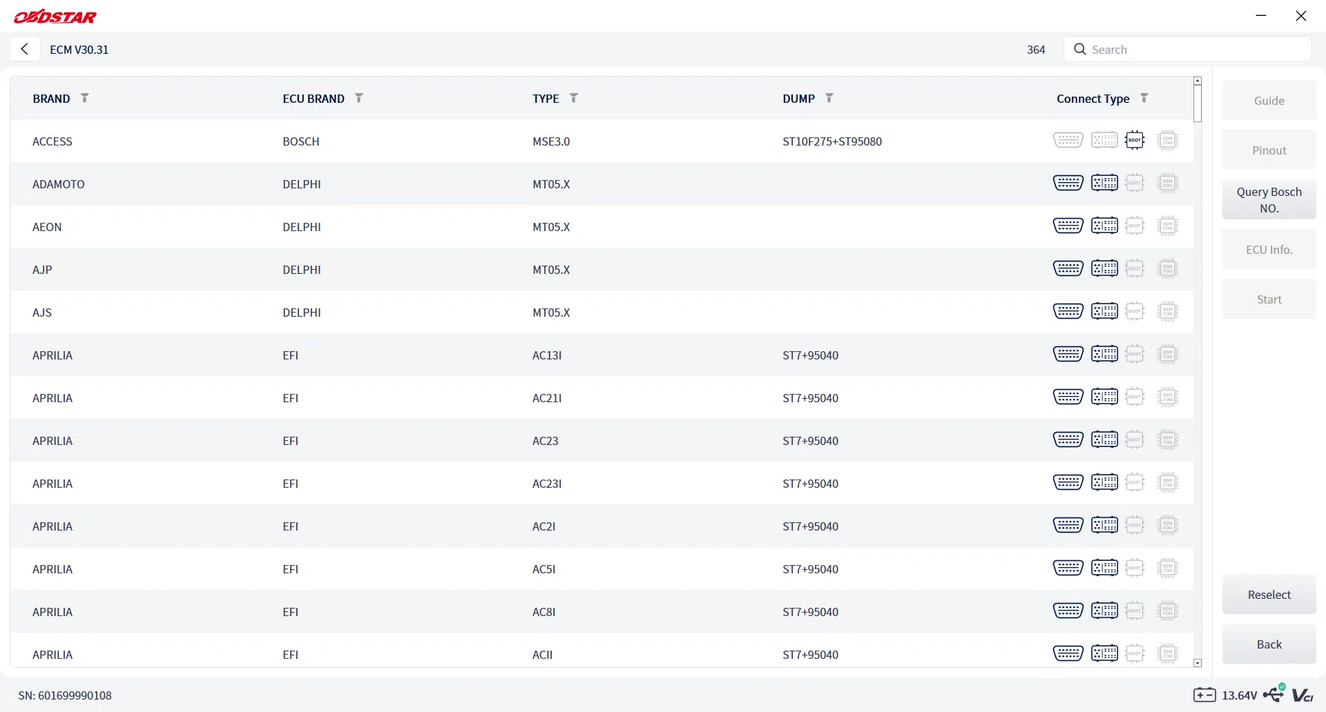
Task: Click the ST10F275+ST95080 dump cell
Action: point(832,141)
